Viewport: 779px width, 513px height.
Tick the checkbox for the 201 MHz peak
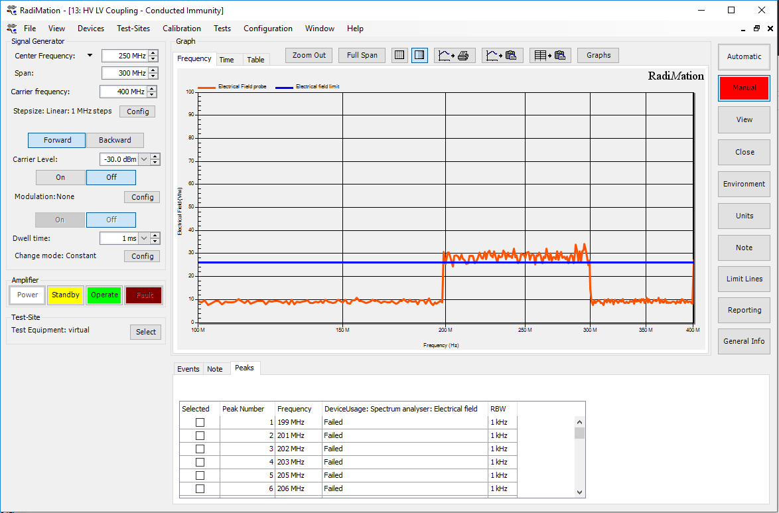(200, 435)
